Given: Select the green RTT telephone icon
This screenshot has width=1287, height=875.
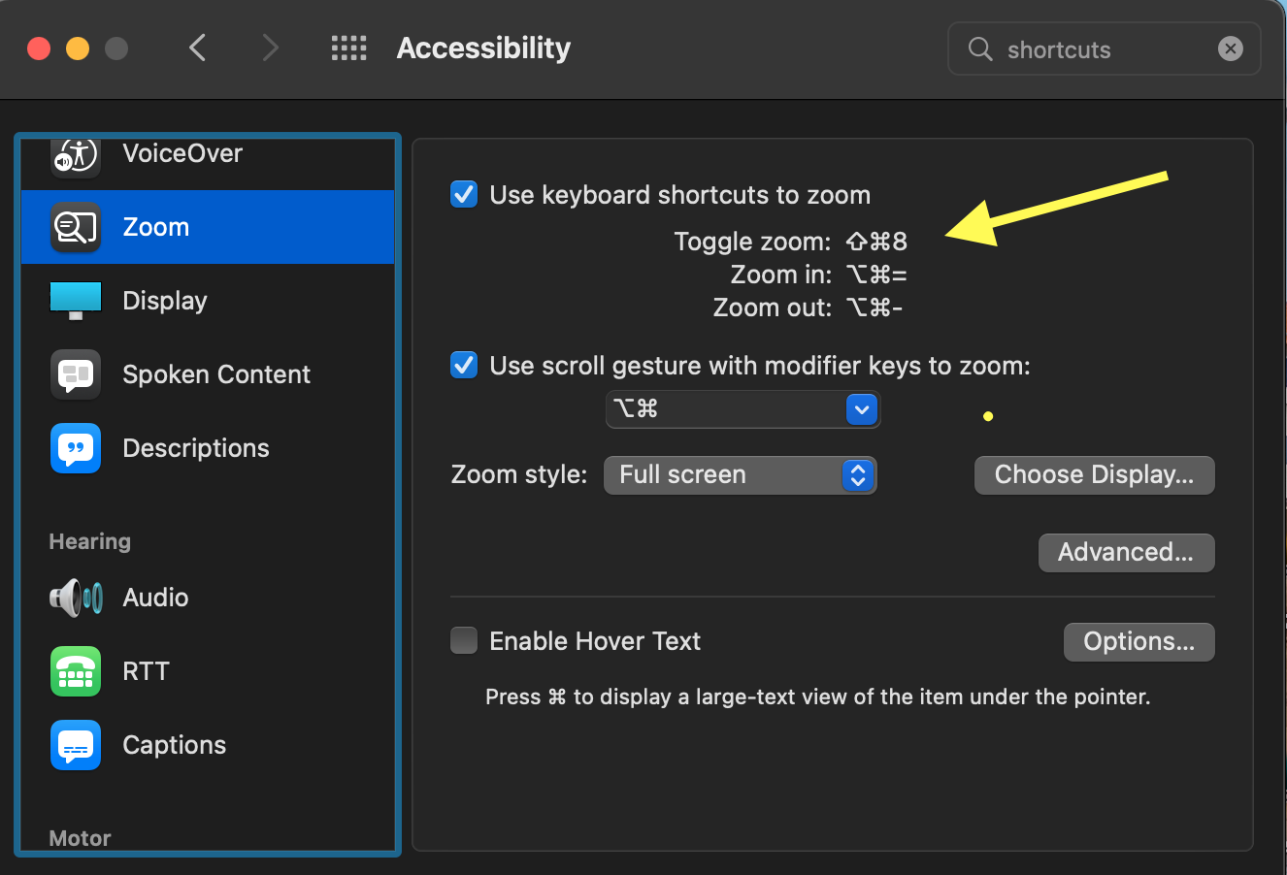Looking at the screenshot, I should point(76,671).
